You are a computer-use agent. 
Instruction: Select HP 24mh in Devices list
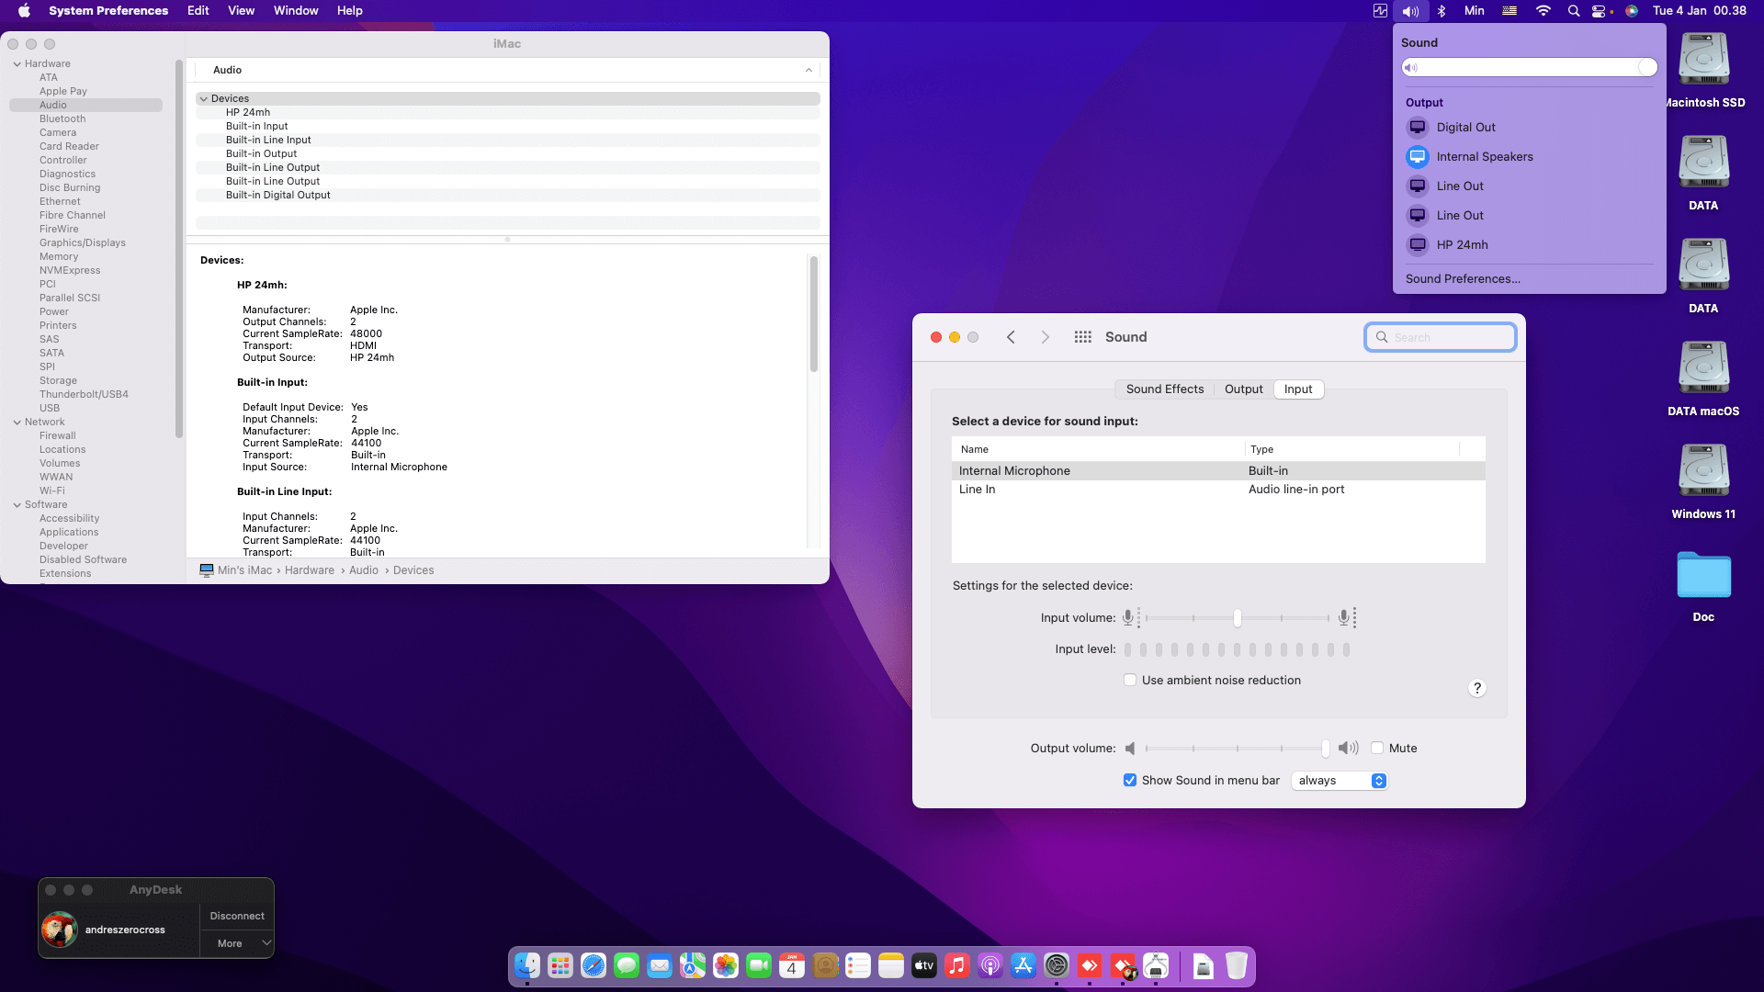click(x=507, y=113)
